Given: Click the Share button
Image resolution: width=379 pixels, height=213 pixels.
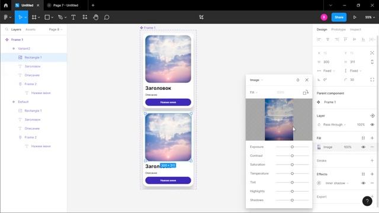Looking at the screenshot, I should click(x=339, y=17).
